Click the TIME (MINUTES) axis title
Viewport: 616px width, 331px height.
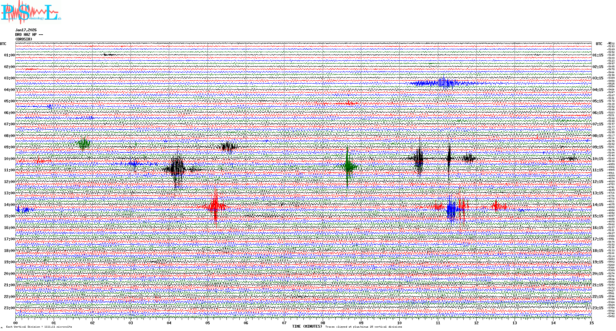(x=307, y=326)
